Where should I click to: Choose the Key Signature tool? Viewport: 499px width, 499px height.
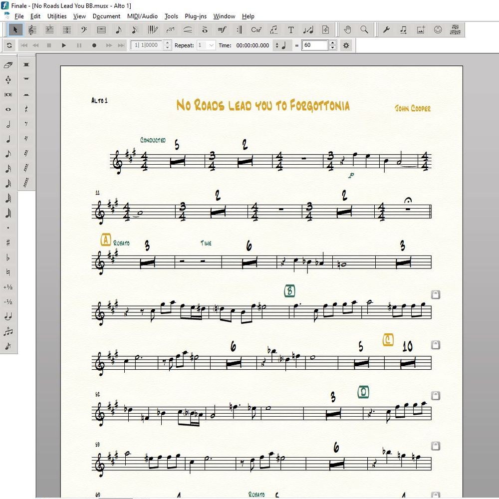[x=49, y=30]
